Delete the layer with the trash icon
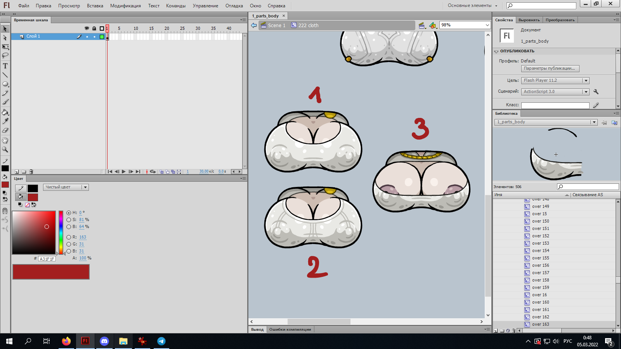This screenshot has height=349, width=621. click(x=31, y=171)
